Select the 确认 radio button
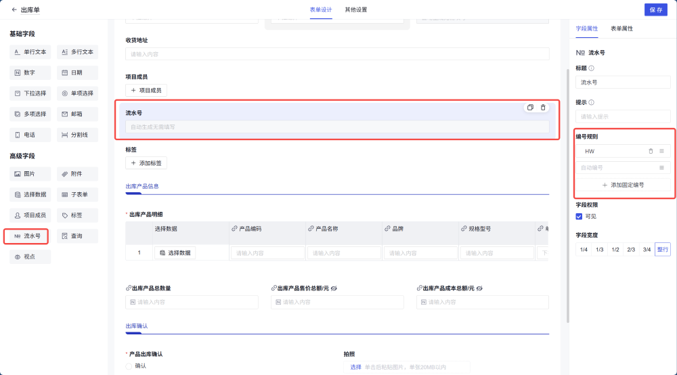Screen dimensions: 677x375 tap(129, 366)
